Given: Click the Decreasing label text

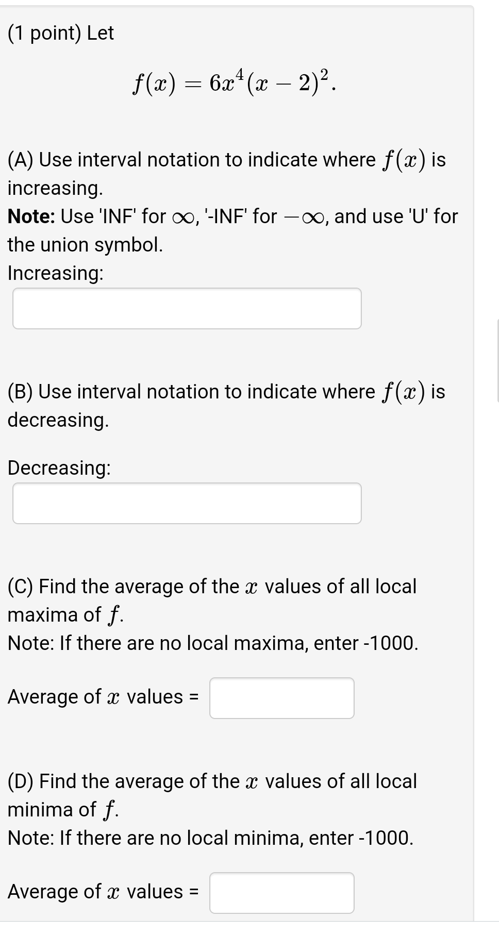Looking at the screenshot, I should 59,467.
